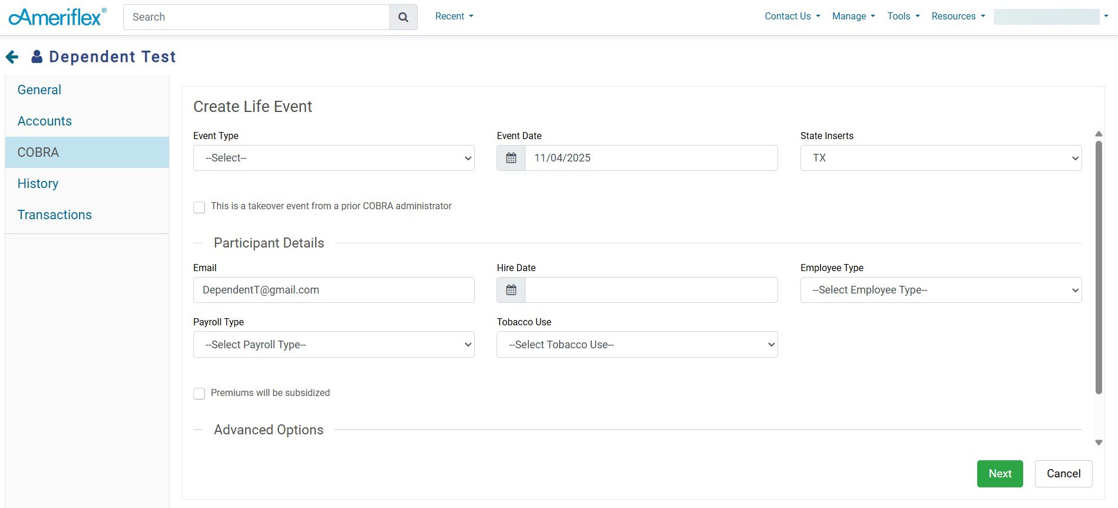Open the Event Date calendar icon
The image size is (1118, 508).
511,158
